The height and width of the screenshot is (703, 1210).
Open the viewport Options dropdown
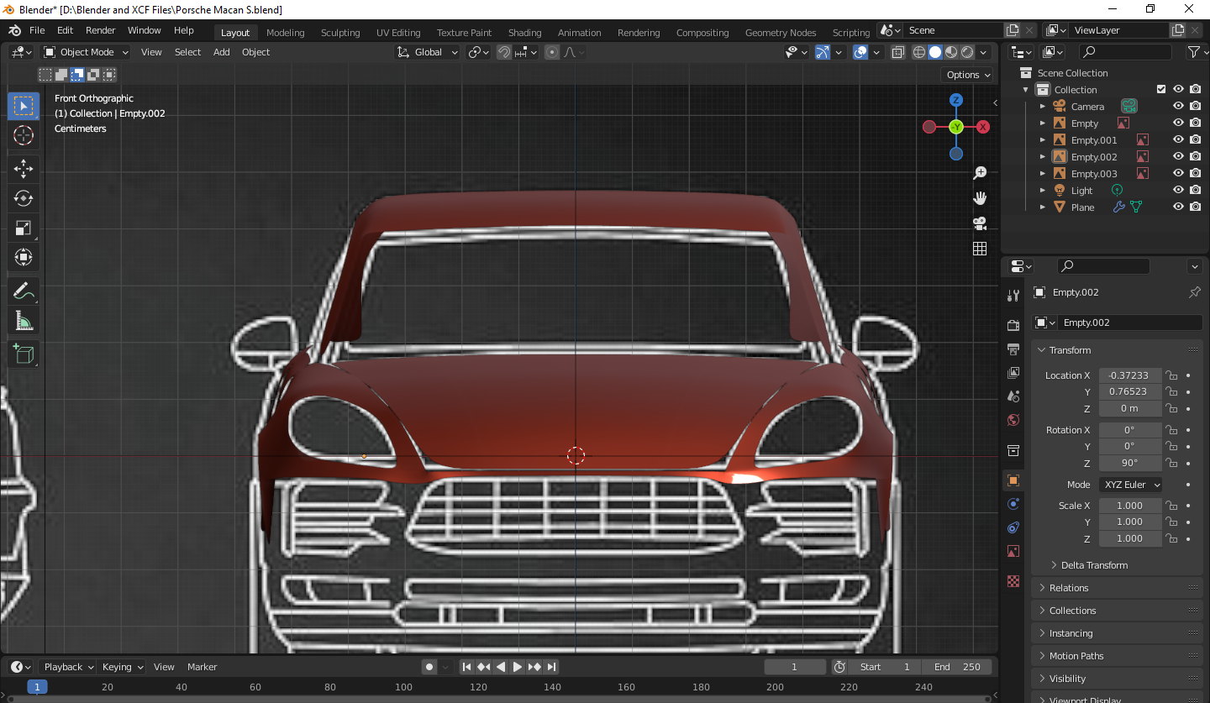(x=968, y=75)
